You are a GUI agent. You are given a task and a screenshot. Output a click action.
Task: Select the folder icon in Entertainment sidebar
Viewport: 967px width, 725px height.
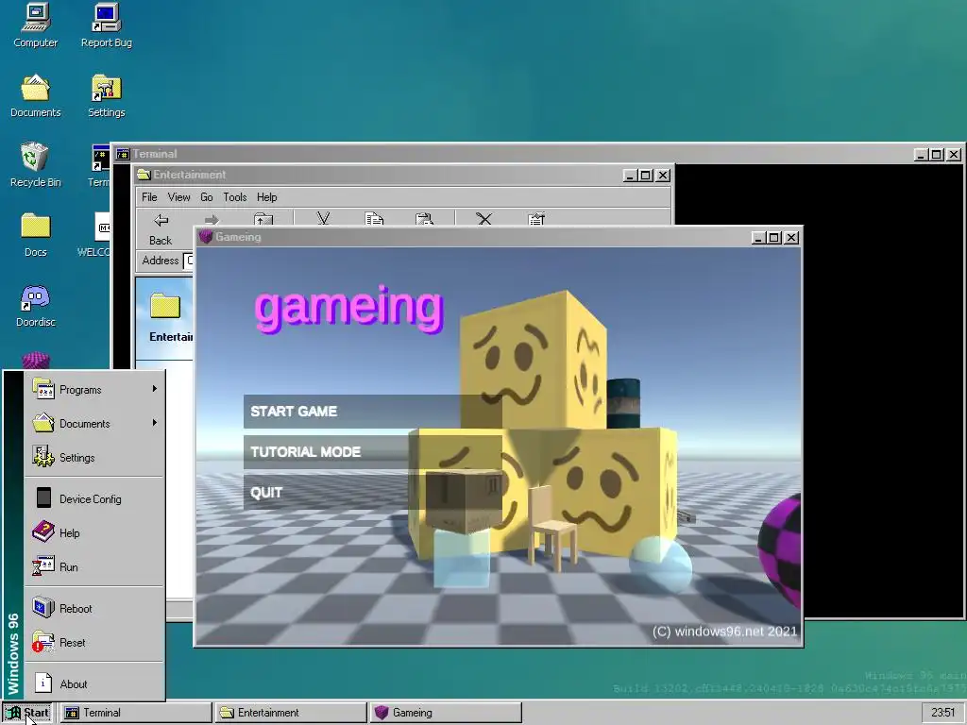tap(165, 306)
